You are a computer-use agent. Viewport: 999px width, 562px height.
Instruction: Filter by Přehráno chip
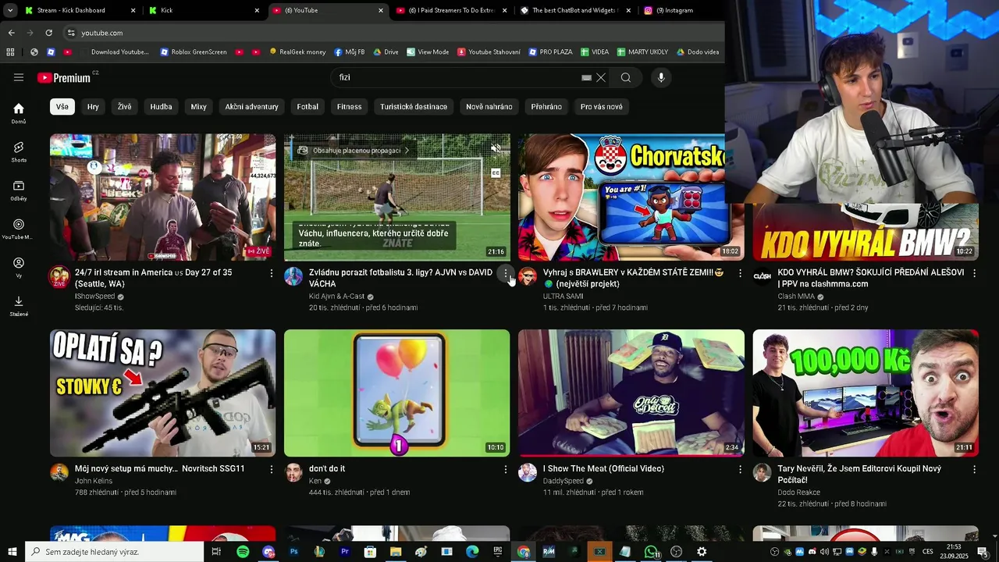546,107
